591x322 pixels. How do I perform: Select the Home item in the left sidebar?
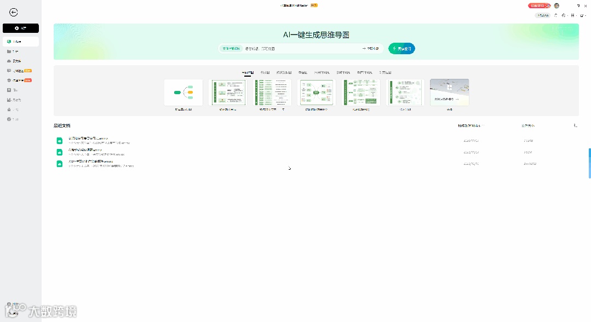point(20,41)
